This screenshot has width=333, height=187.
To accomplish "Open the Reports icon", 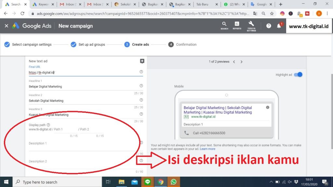I will 237,25.
